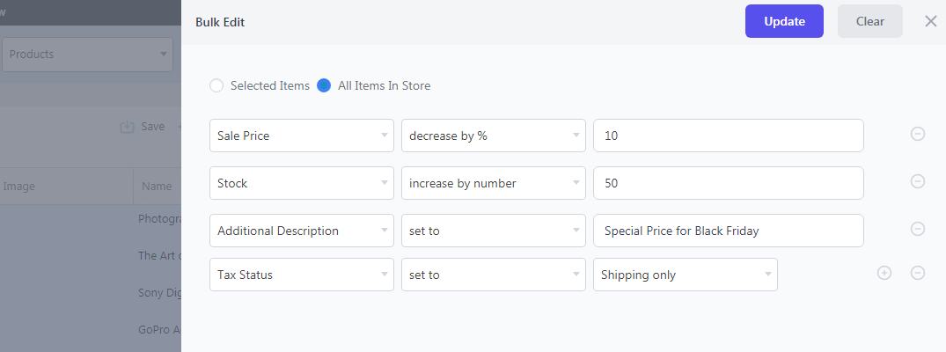Open the decrease by % action dropdown
946x352 pixels.
pyautogui.click(x=494, y=136)
